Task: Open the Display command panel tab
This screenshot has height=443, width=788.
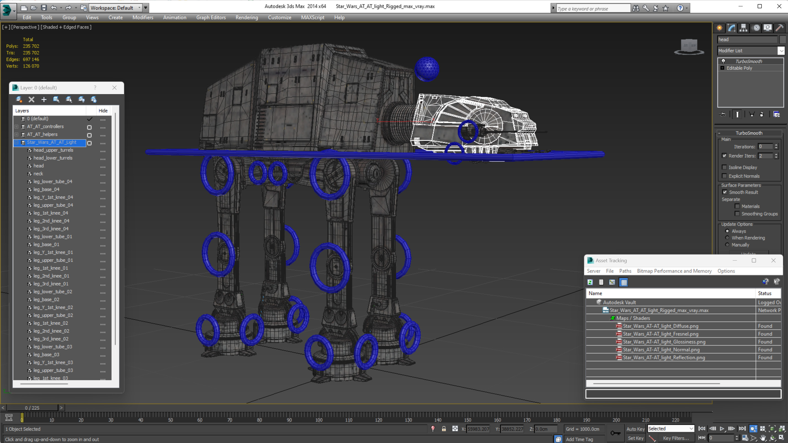Action: click(x=768, y=28)
